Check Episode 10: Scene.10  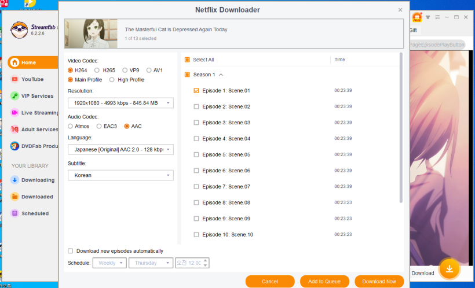click(196, 234)
